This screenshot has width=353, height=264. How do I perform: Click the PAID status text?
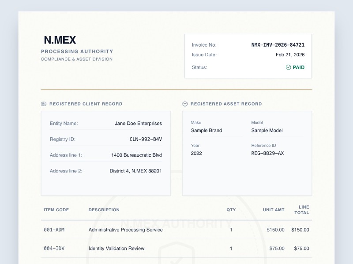299,67
